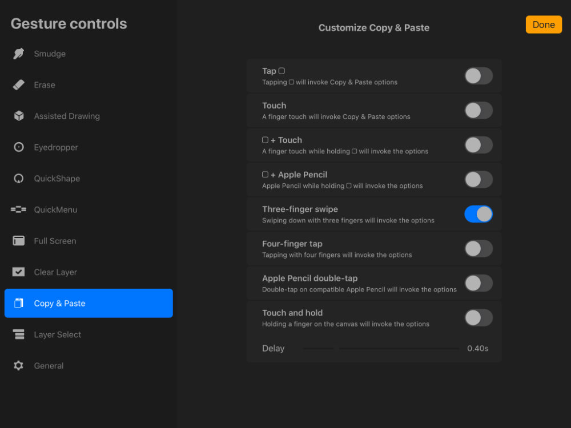571x428 pixels.
Task: Toggle the Tap modifier button switch
Action: pos(478,76)
